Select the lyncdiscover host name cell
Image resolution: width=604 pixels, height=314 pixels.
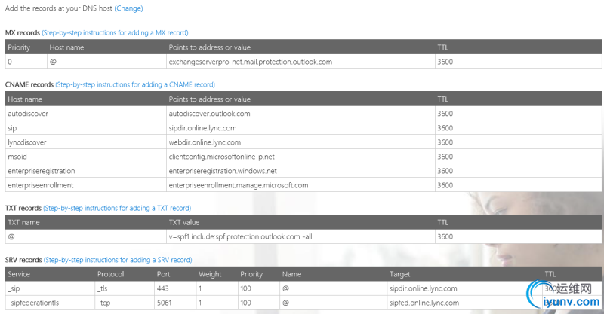(x=27, y=142)
